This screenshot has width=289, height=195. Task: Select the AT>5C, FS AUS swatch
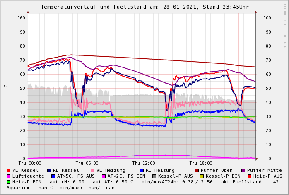[x=53, y=176]
